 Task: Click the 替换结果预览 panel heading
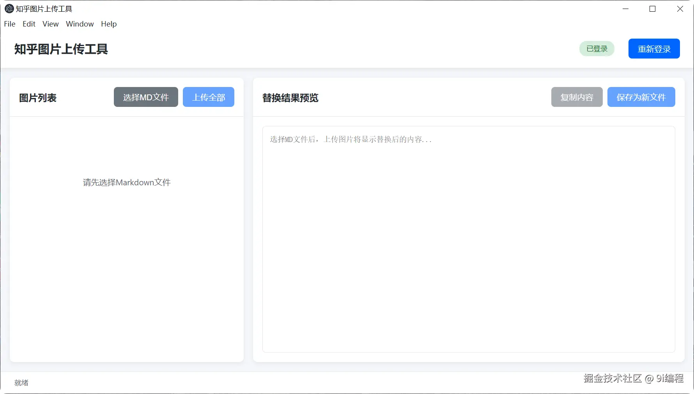pos(290,98)
